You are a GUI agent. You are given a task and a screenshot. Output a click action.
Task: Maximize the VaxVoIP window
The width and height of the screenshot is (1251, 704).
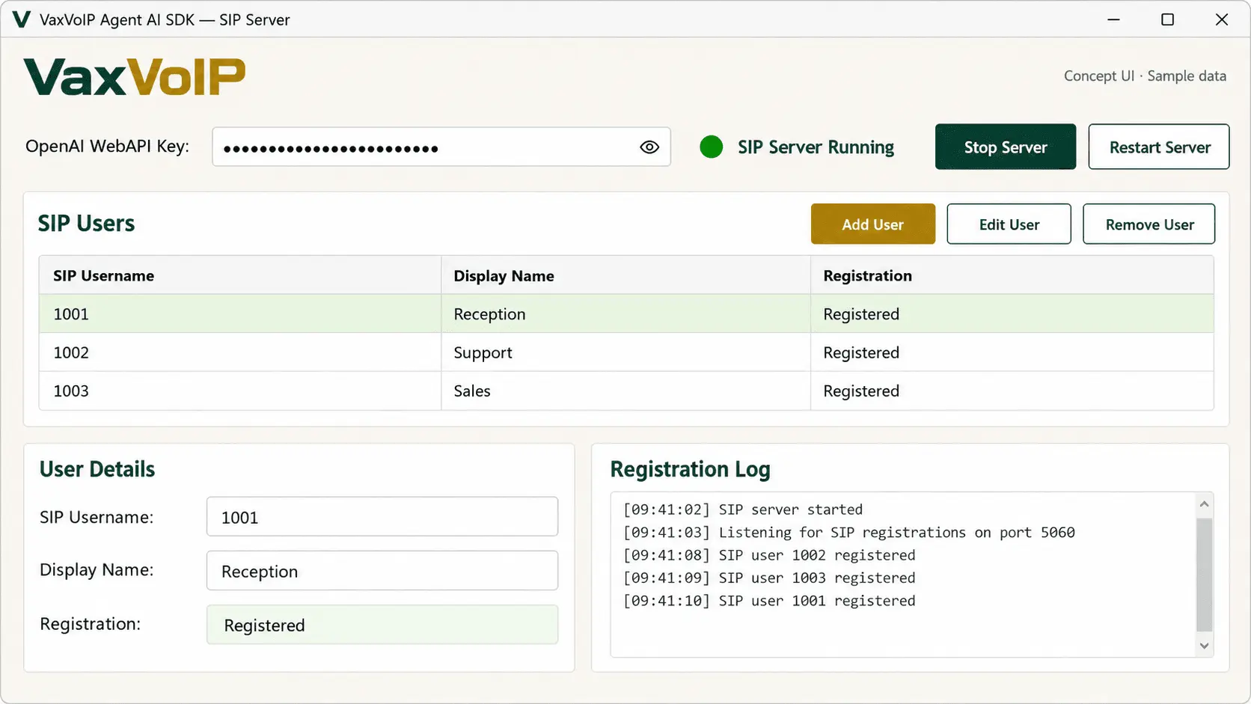(1167, 19)
